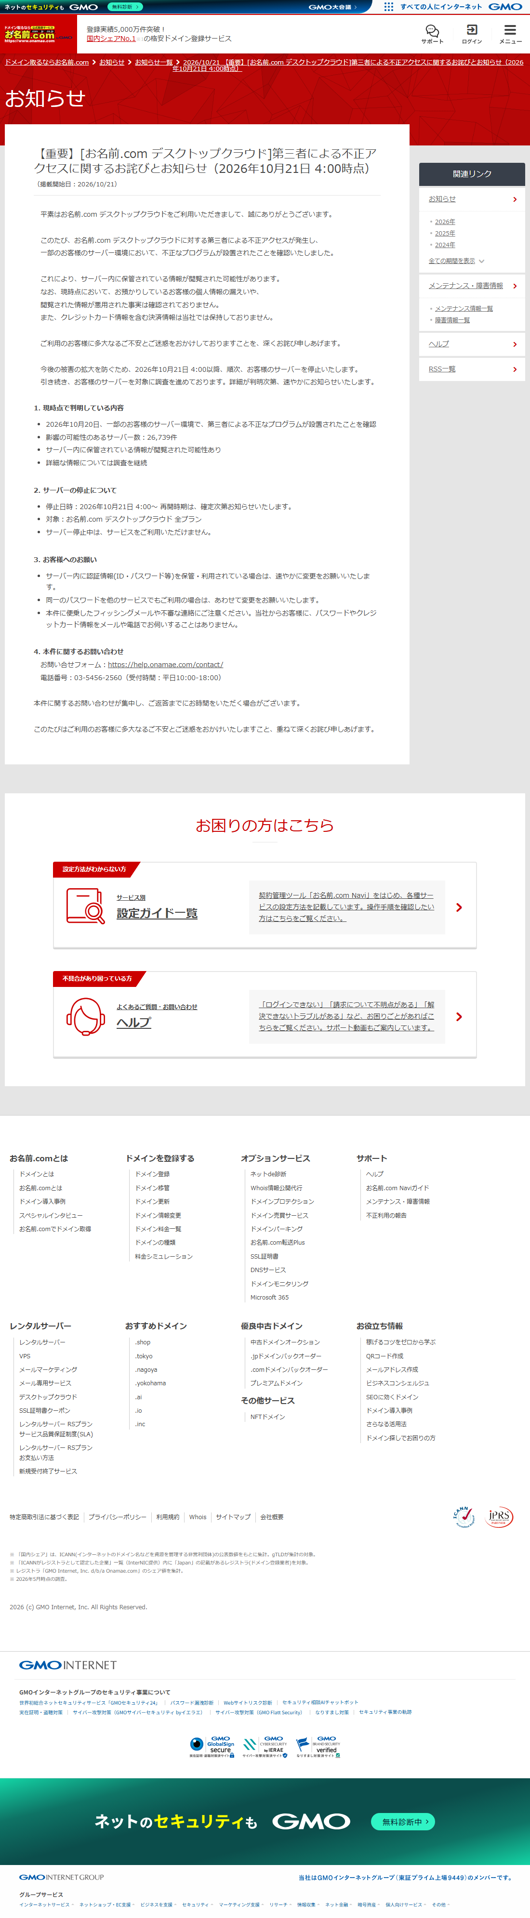This screenshot has width=530, height=1918.
Task: Open お名前.com Naviガイド footer link
Action: pos(397,1188)
